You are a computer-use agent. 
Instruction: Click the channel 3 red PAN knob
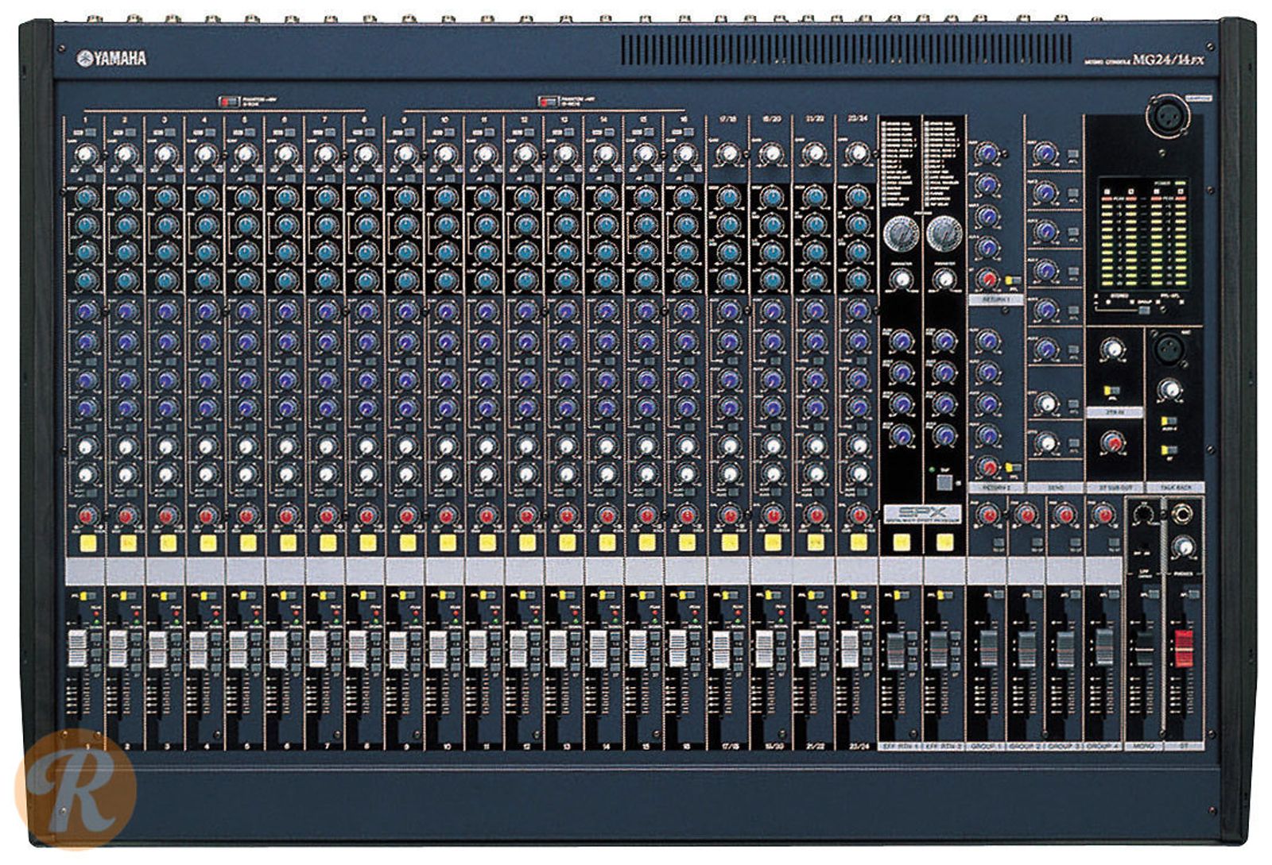coord(165,516)
